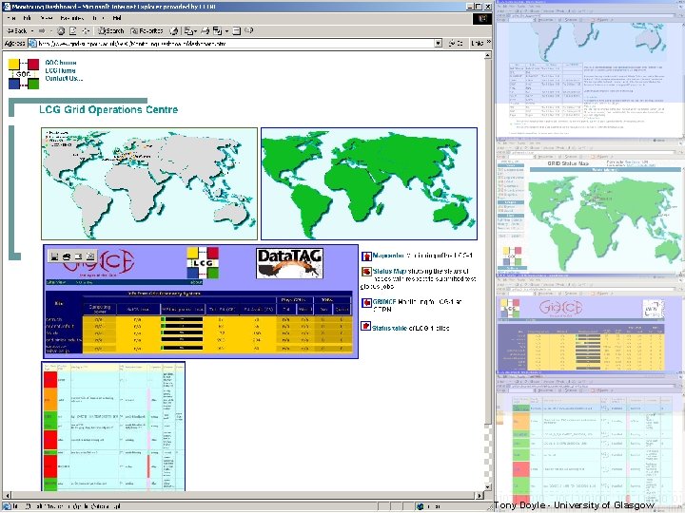Open the Favorites pane from the toolbar
685x513 pixels.
pos(147,31)
